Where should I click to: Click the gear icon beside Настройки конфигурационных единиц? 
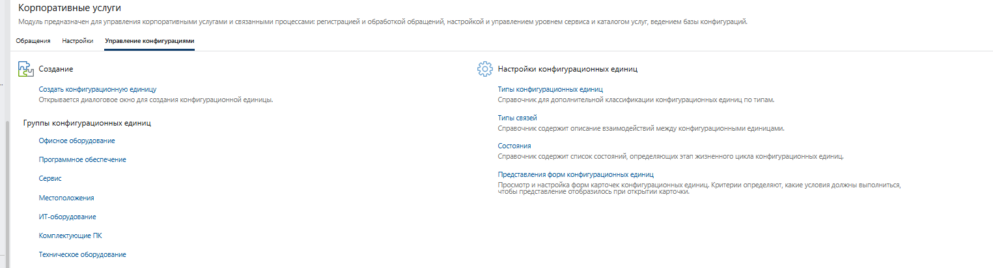click(x=484, y=68)
